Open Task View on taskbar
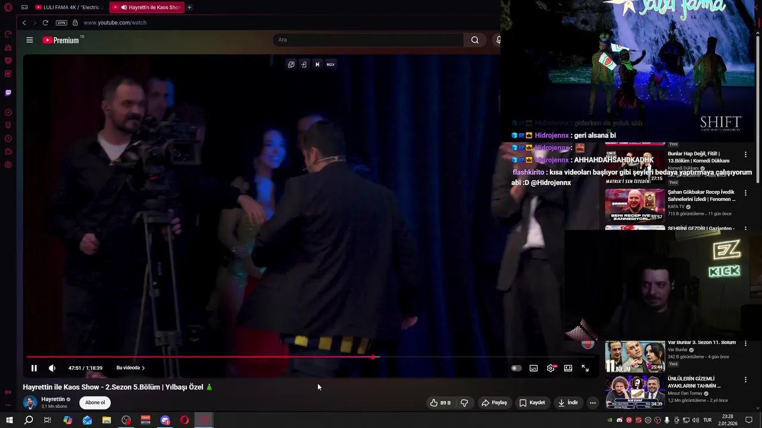762x428 pixels. click(x=48, y=420)
